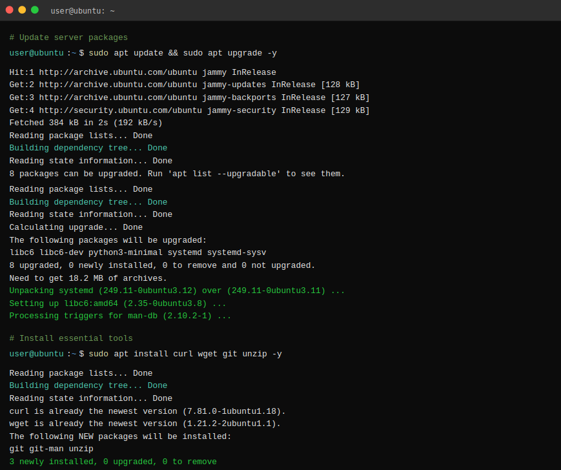Click the 'wget is already the newest version' line
The image size is (561, 470).
pyautogui.click(x=145, y=424)
